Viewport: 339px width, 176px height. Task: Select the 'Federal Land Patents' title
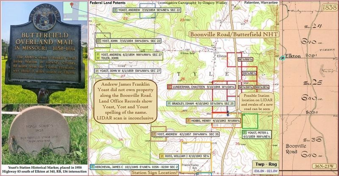(x=108, y=3)
